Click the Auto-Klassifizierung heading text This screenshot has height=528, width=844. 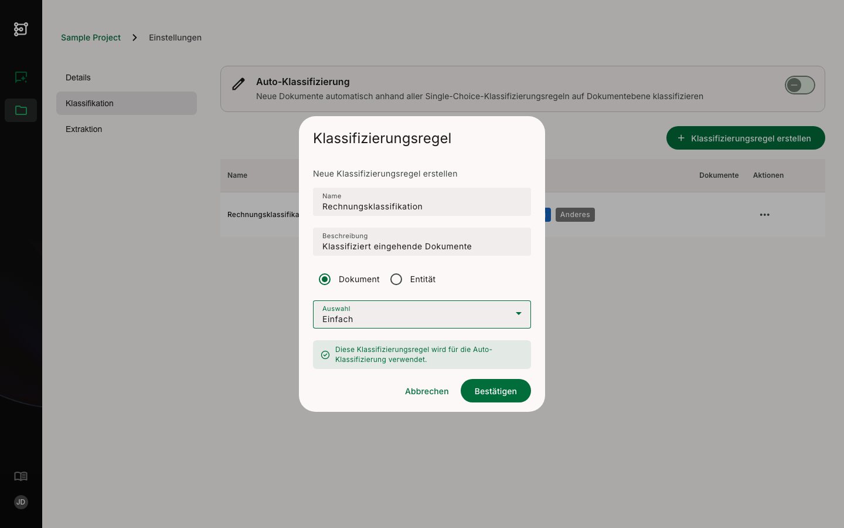point(303,82)
